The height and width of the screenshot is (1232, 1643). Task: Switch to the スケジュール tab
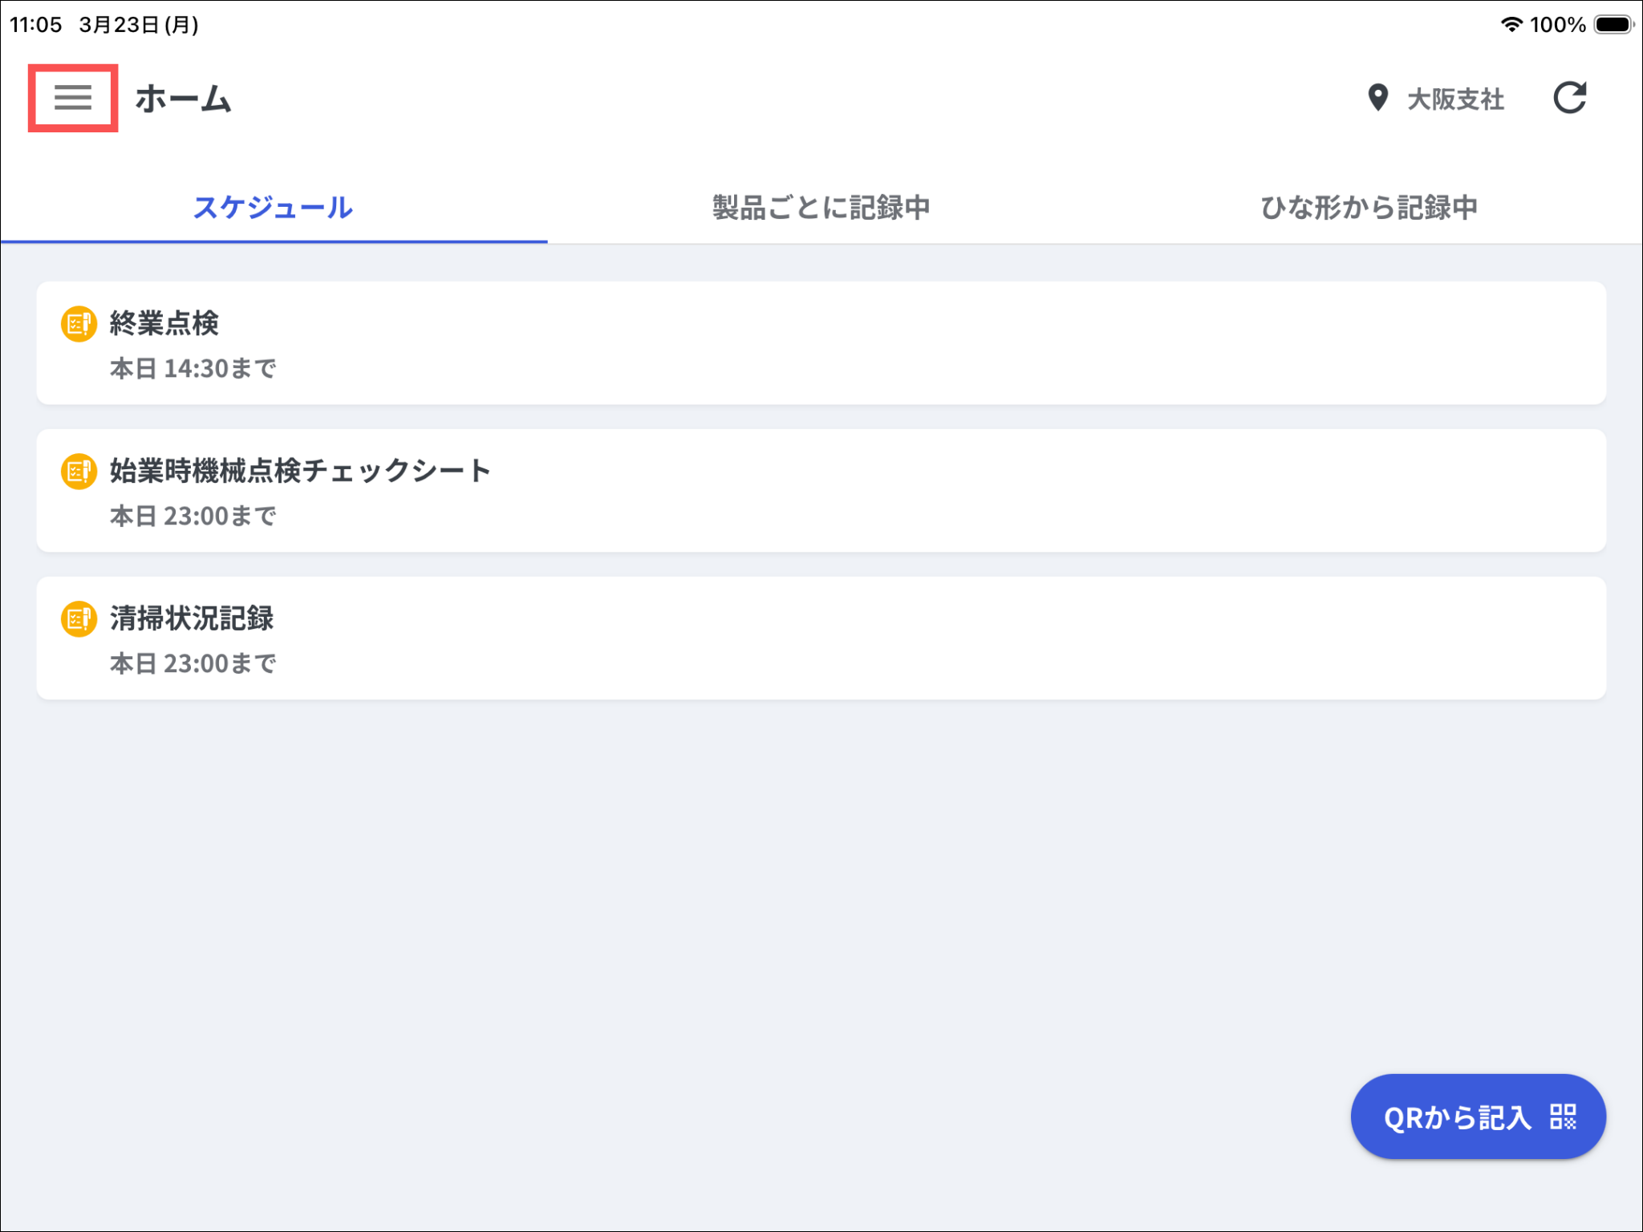pyautogui.click(x=274, y=208)
